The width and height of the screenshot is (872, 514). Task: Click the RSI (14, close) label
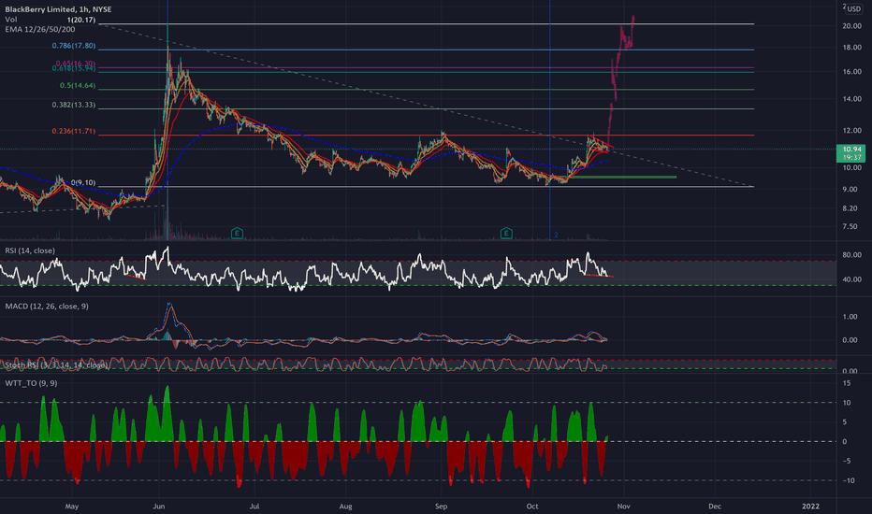(30, 250)
